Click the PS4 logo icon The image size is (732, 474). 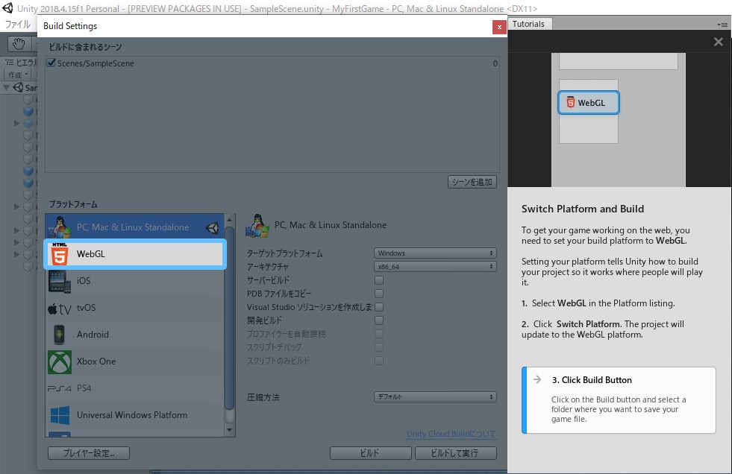[x=59, y=388]
